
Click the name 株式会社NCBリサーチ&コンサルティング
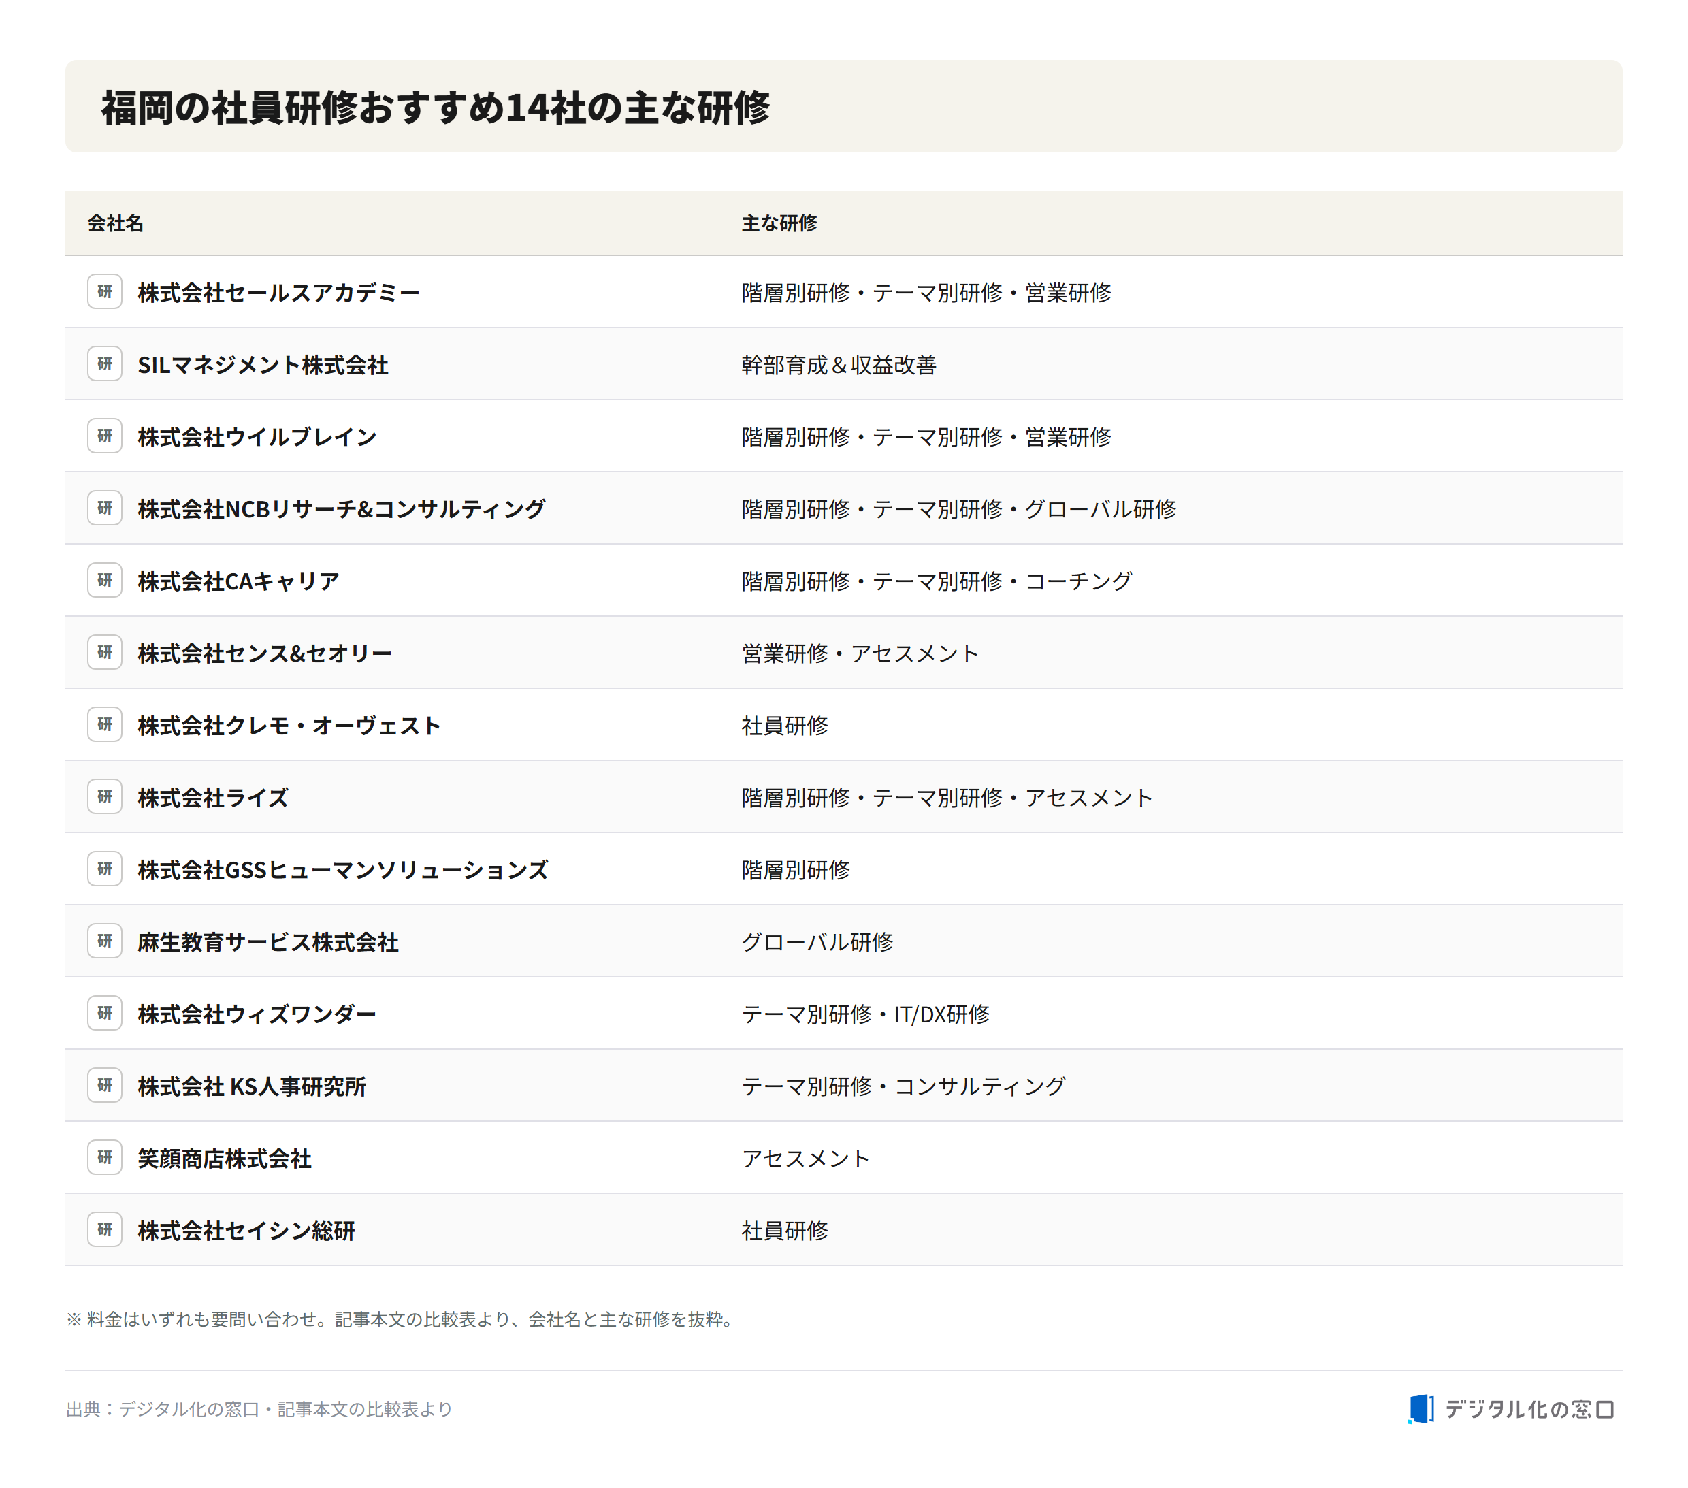coord(342,508)
